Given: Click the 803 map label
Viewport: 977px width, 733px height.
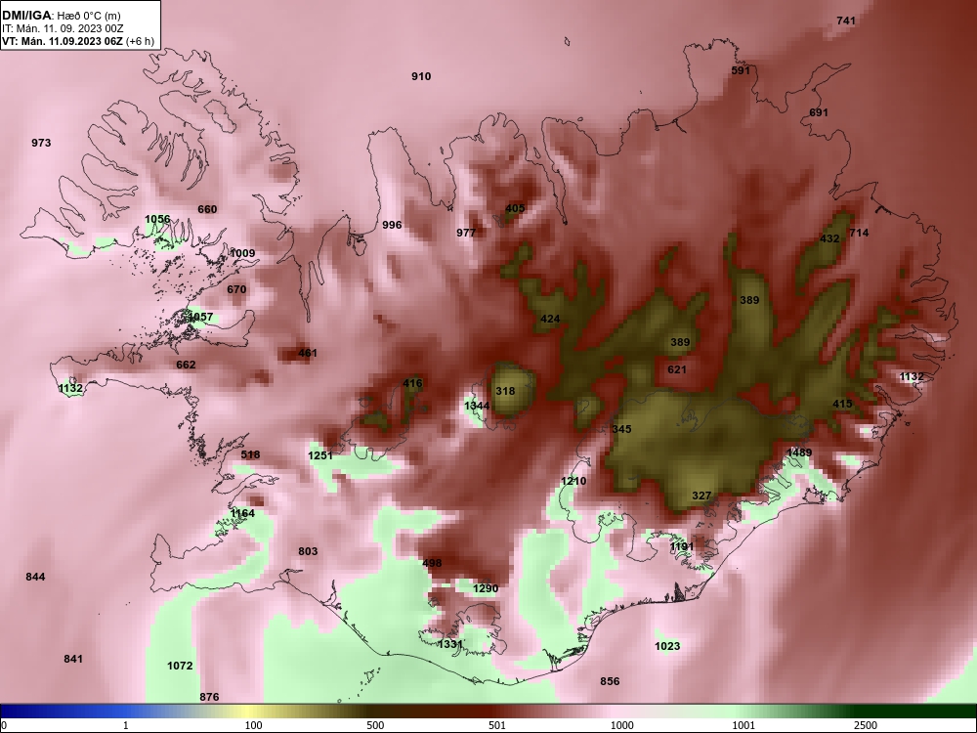Looking at the screenshot, I should (x=308, y=551).
